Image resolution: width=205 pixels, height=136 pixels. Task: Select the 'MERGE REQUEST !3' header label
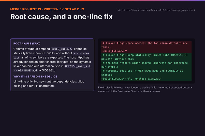pos(26,9)
